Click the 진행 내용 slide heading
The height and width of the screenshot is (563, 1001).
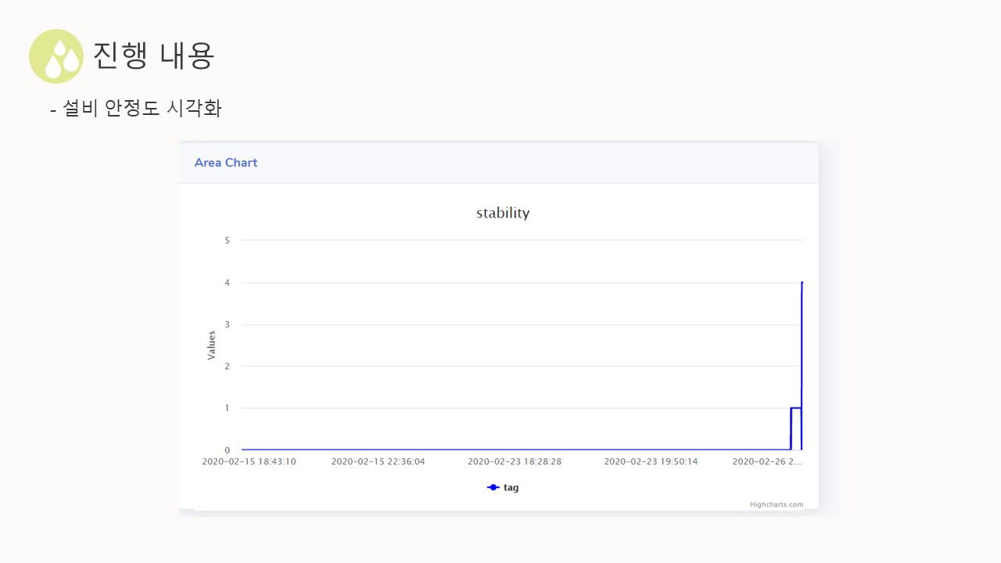(153, 56)
